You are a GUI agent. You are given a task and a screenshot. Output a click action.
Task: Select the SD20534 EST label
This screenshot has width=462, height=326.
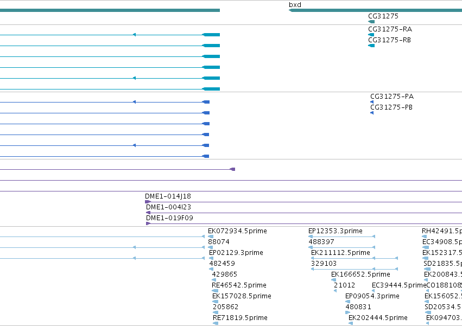[x=443, y=307]
